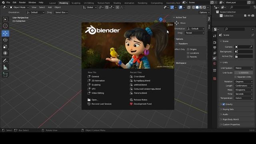Switch to the Layout workspace tab
256x144 pixels.
point(52,3)
